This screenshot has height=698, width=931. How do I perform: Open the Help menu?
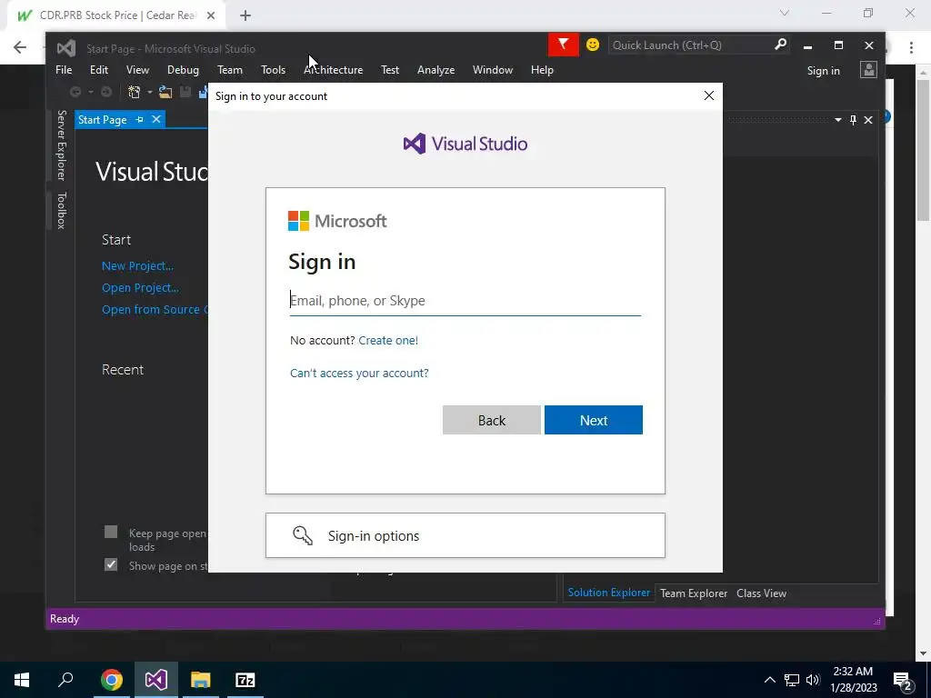pyautogui.click(x=542, y=69)
